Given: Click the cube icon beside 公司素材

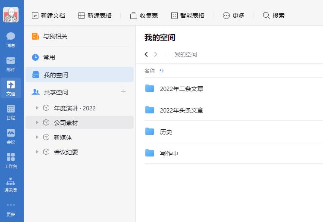Looking at the screenshot, I should (46, 122).
